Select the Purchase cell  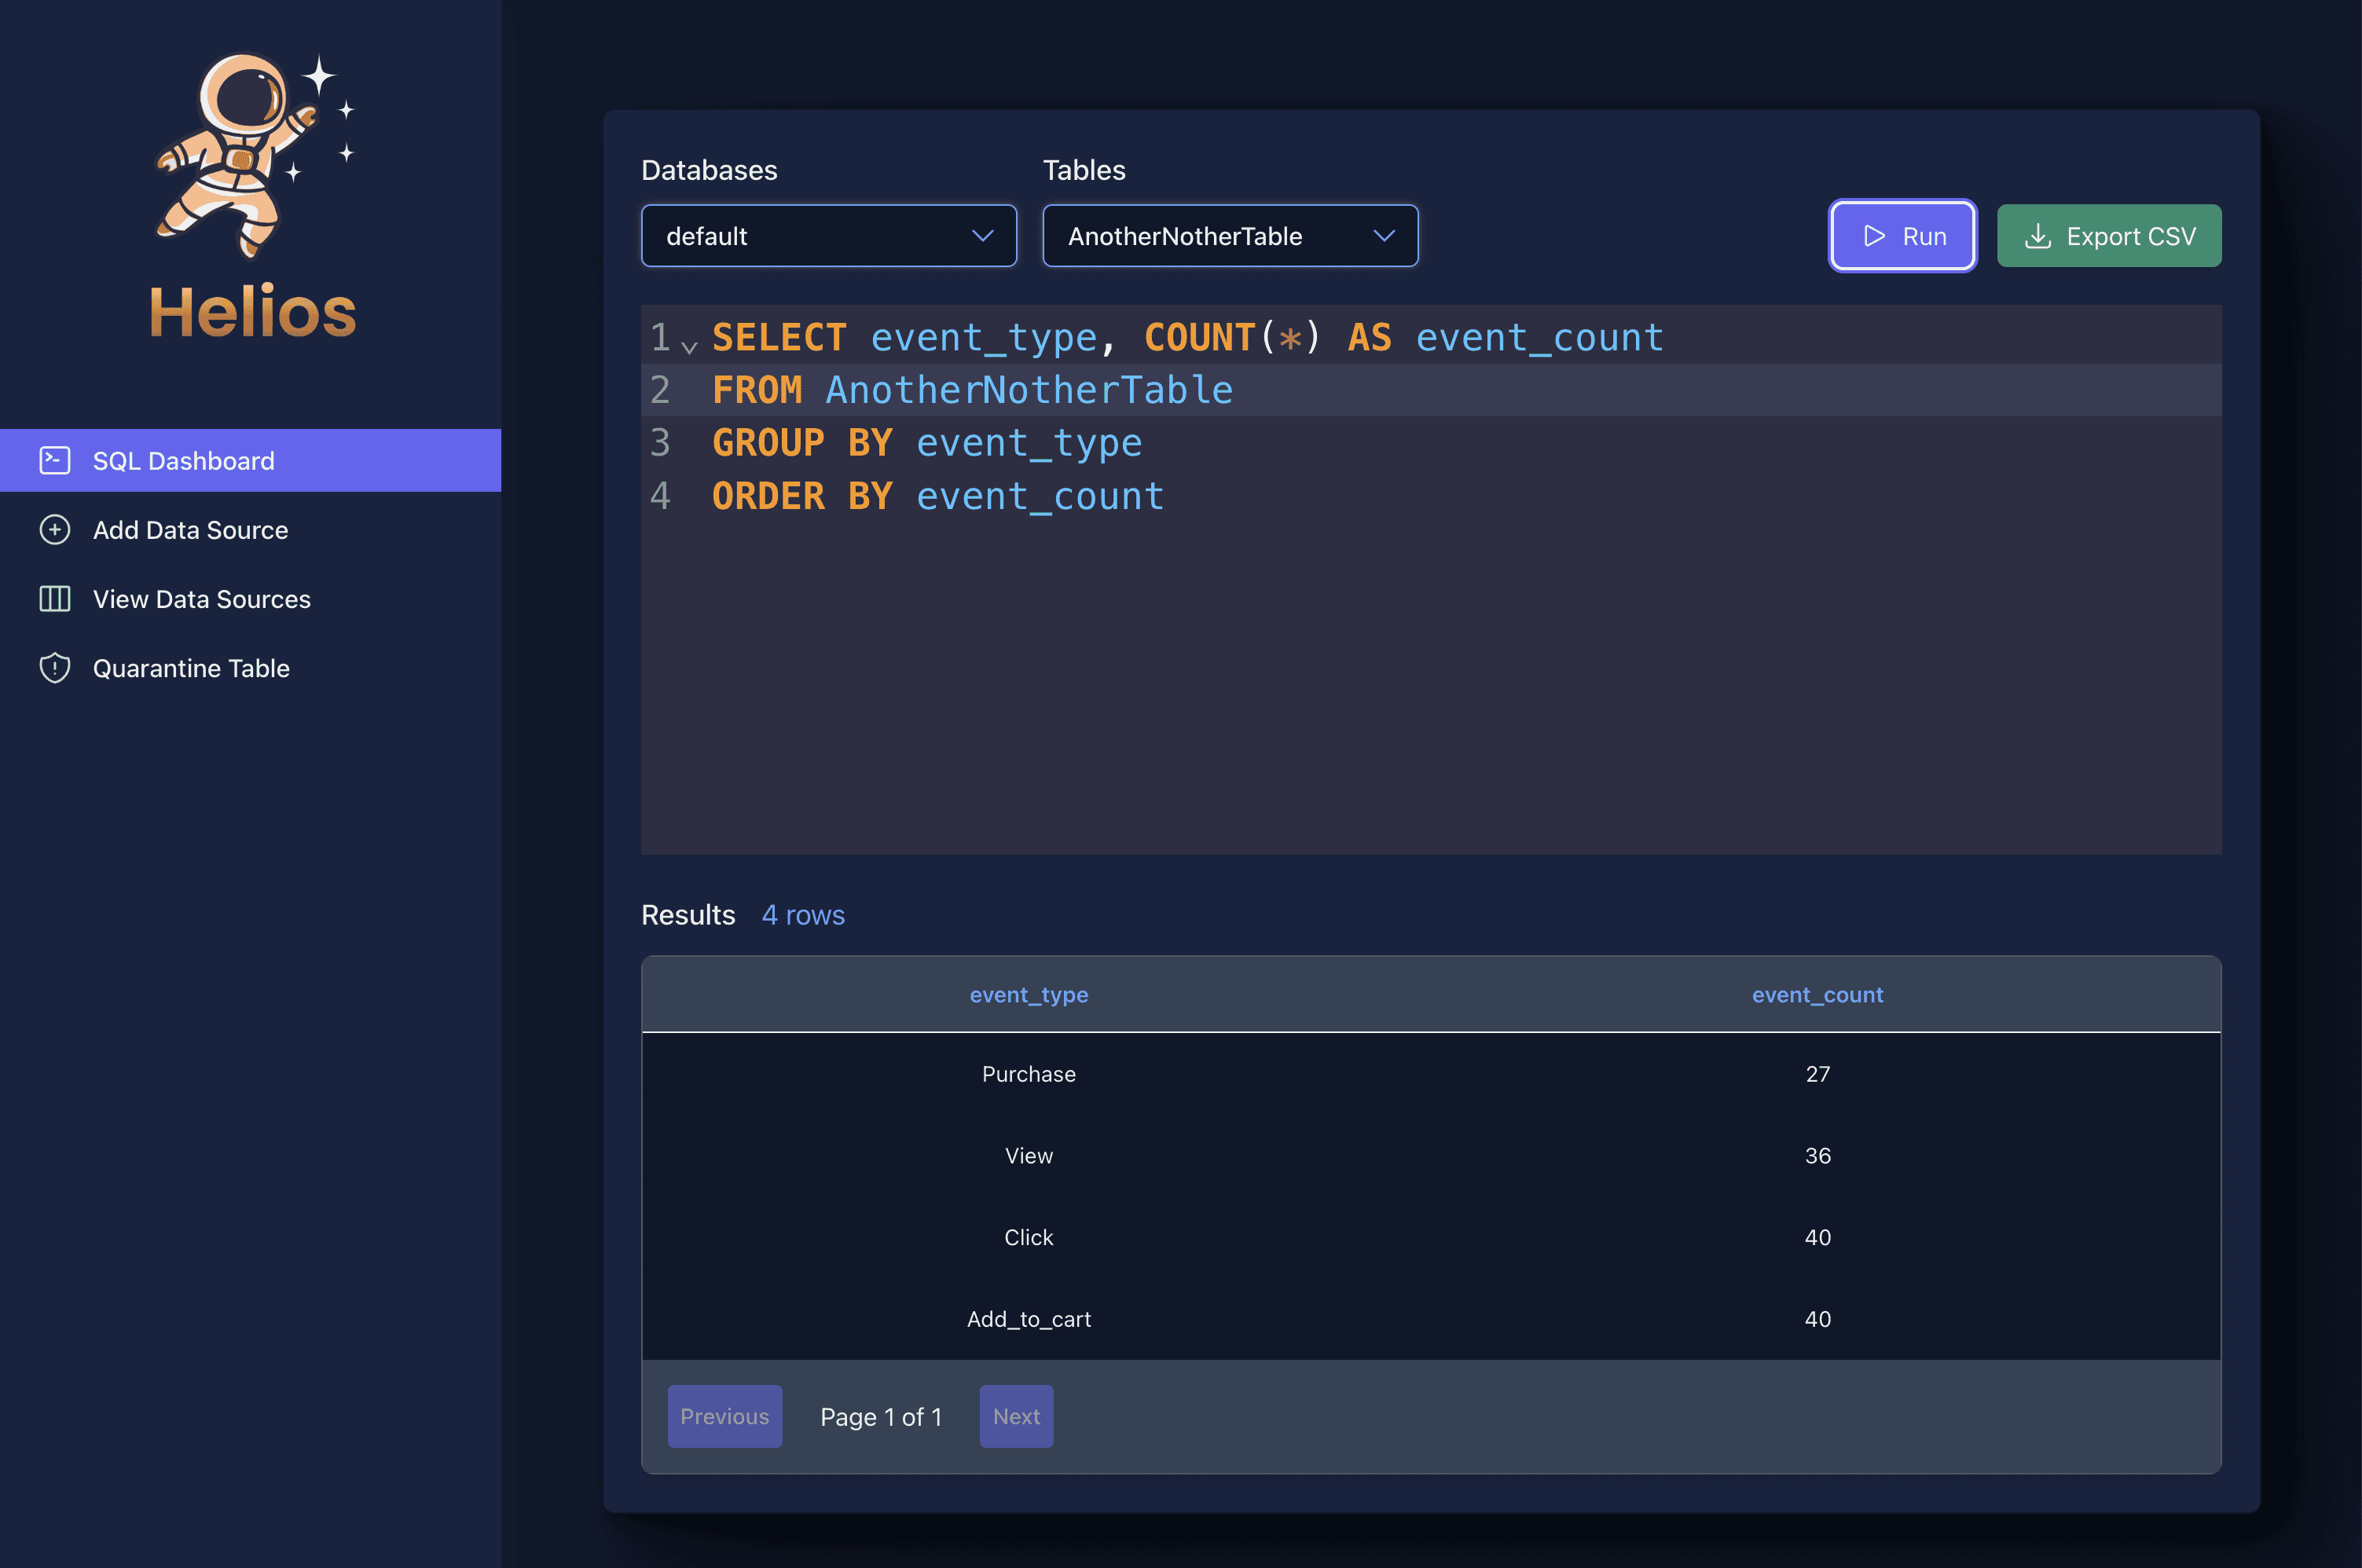click(1029, 1074)
